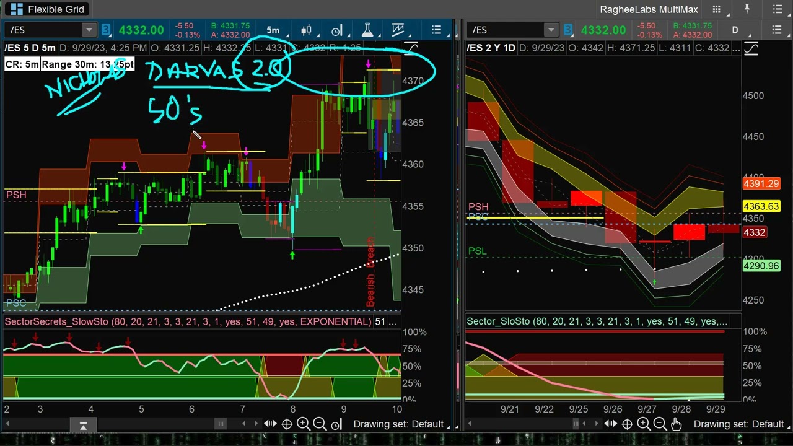Viewport: 793px width, 446px height.
Task: Zoom in on the right chart
Action: 643,424
